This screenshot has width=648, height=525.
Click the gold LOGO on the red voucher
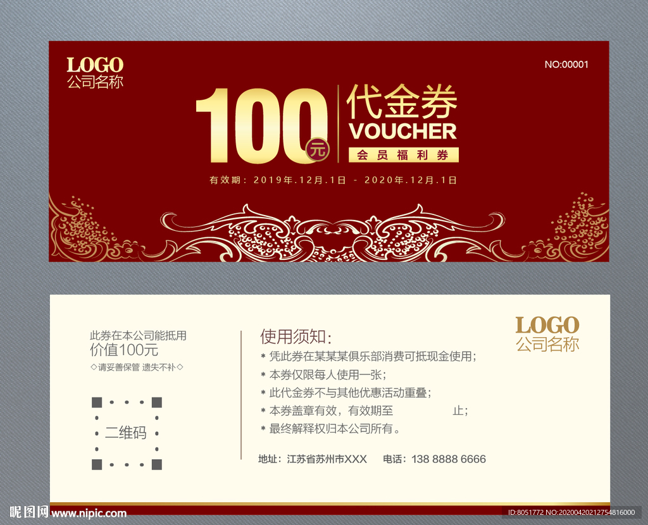coord(95,65)
